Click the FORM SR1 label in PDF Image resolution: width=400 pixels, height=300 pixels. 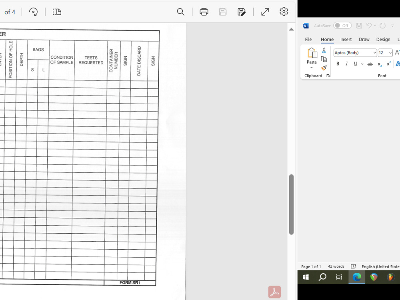130,282
